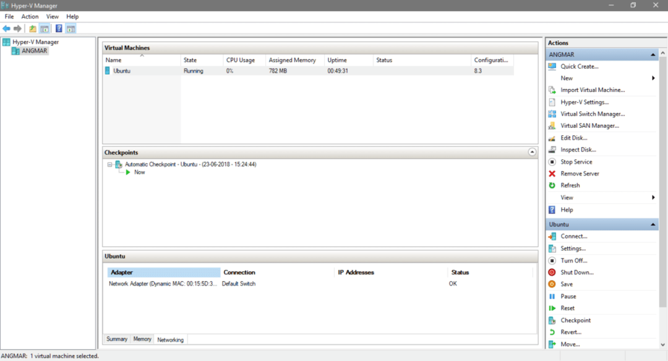This screenshot has width=668, height=361.
Task: Select ANGMAR server in tree
Action: coord(34,51)
